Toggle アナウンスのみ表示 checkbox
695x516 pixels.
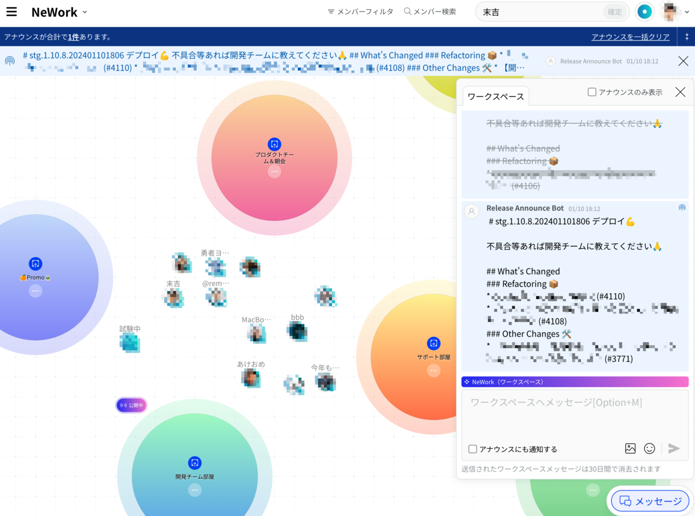(x=592, y=92)
